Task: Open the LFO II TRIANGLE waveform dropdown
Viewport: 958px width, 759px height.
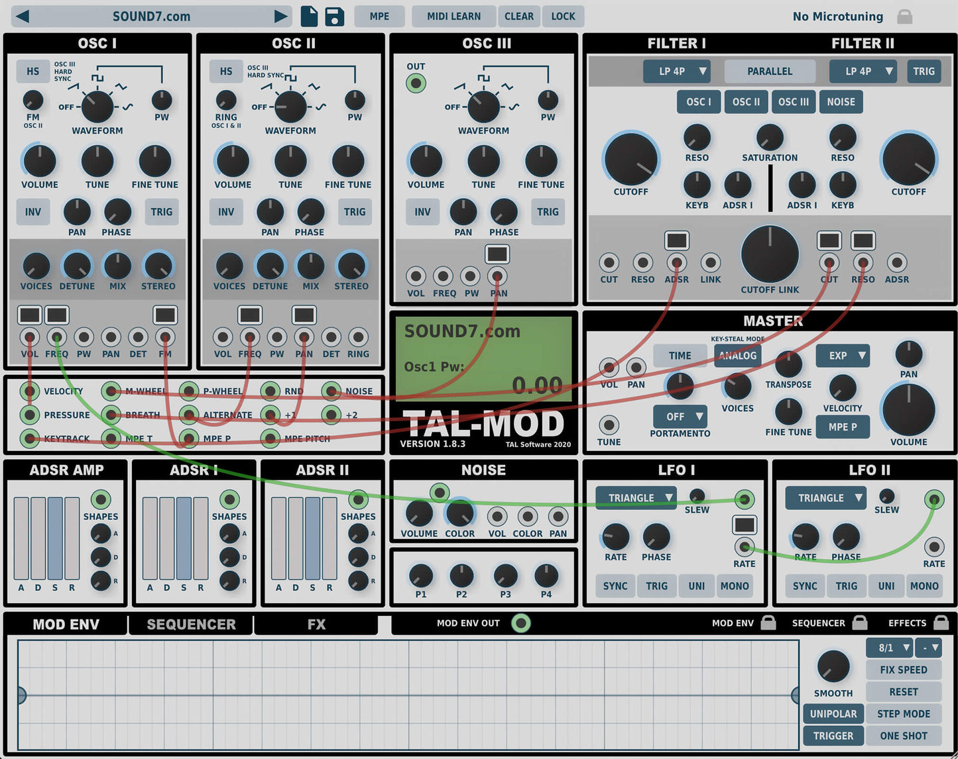Action: pyautogui.click(x=825, y=498)
